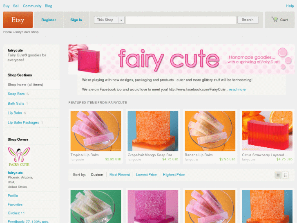Open the Community menu

[32, 6]
